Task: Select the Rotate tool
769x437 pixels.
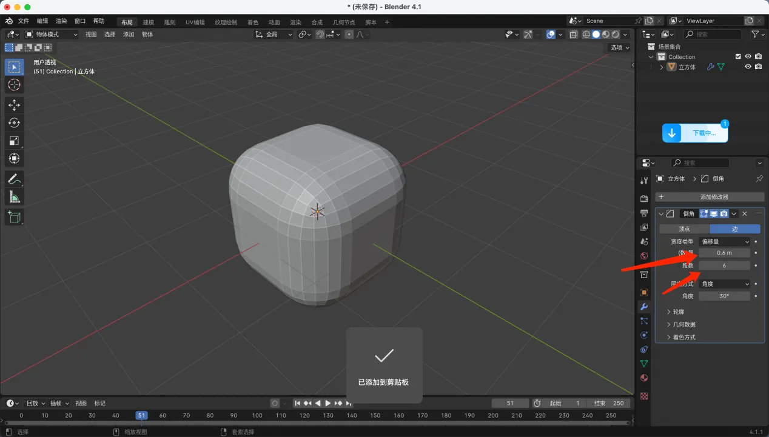Action: [14, 123]
